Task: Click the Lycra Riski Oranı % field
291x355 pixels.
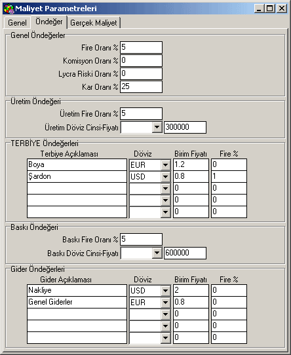Action: 141,73
